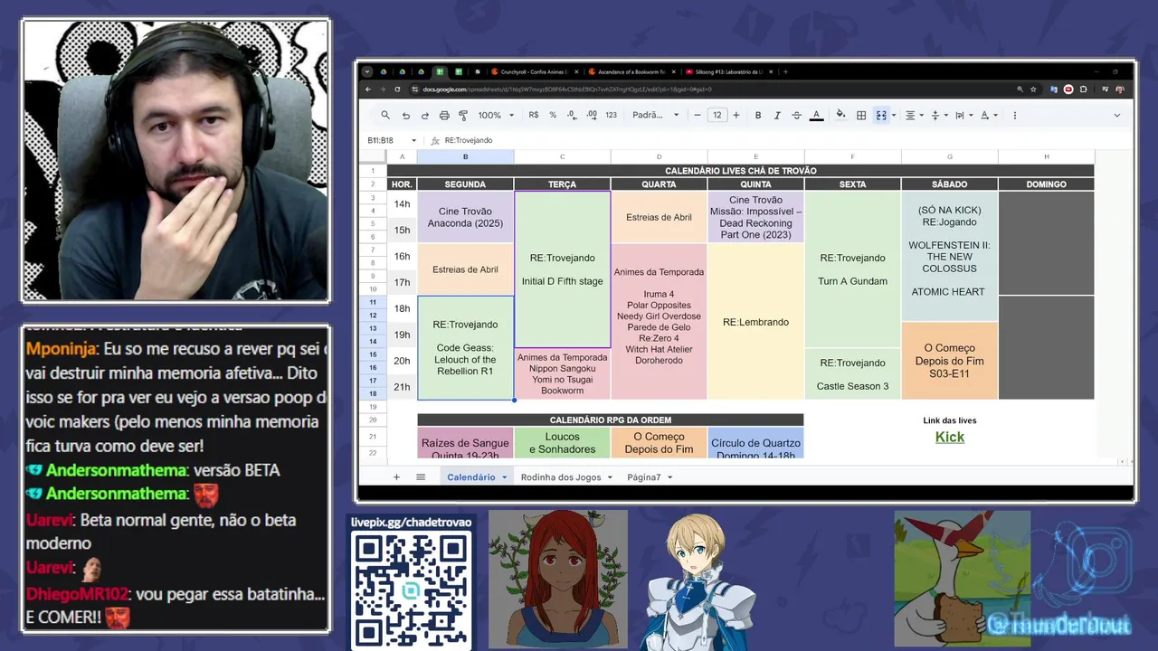Undo the last action in Sheets
This screenshot has height=651, width=1158.
405,115
